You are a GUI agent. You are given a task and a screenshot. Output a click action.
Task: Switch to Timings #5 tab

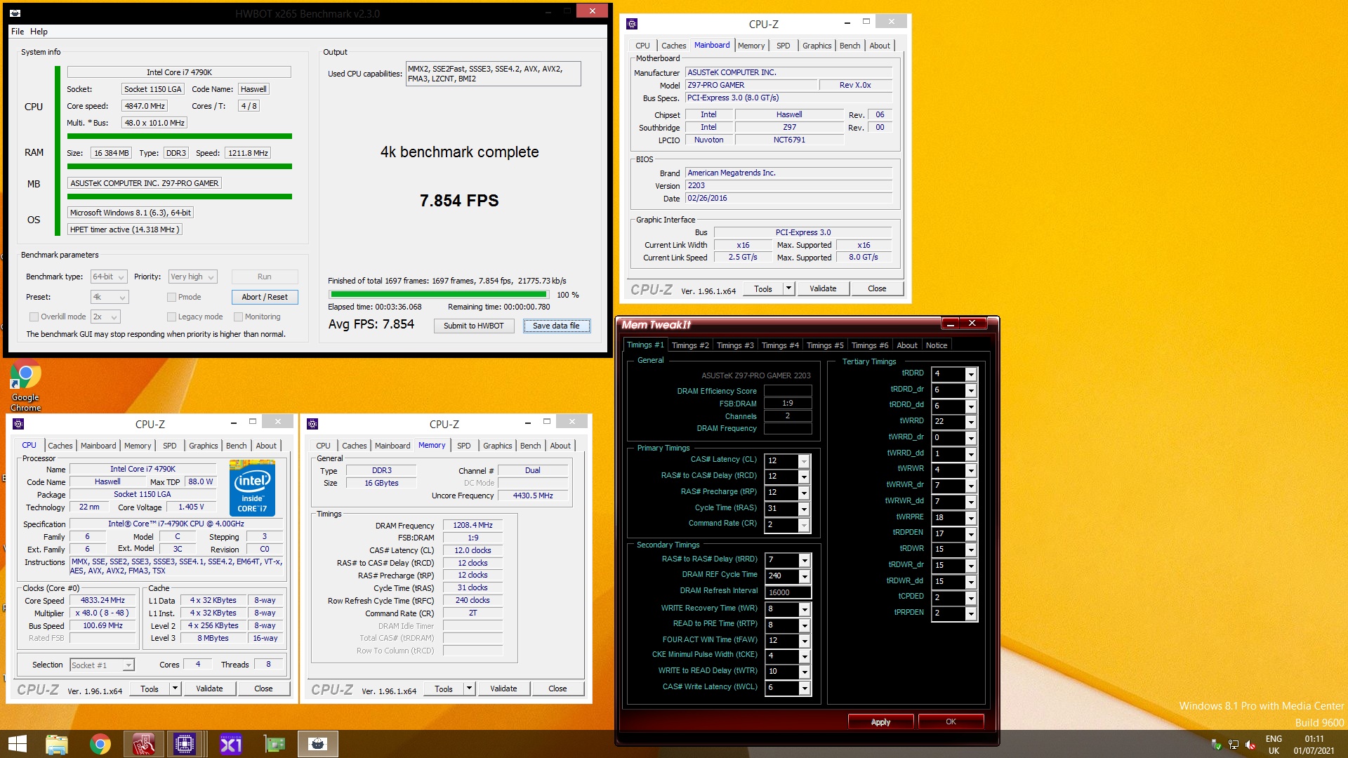(824, 345)
